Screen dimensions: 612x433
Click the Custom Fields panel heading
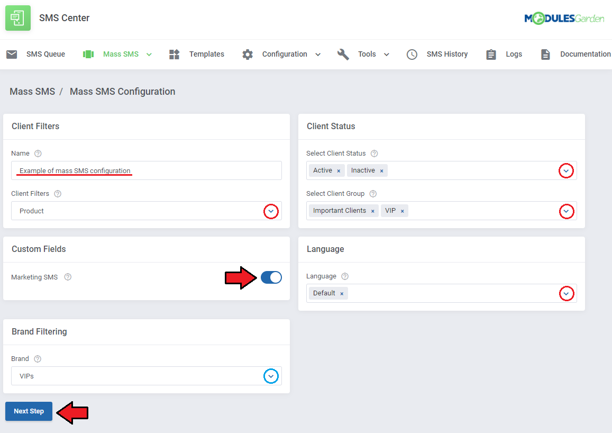[x=39, y=249]
